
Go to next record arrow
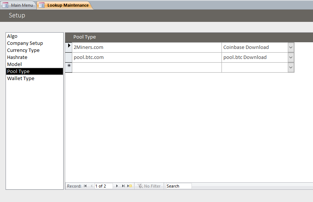click(x=117, y=186)
